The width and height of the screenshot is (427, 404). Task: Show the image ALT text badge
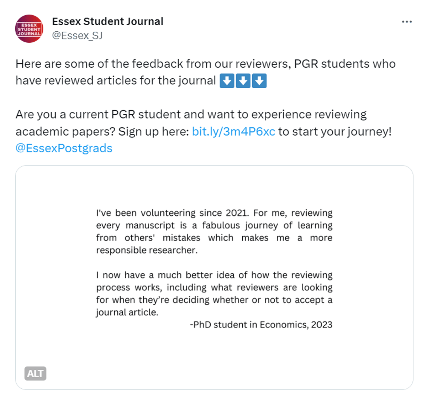[x=35, y=373]
